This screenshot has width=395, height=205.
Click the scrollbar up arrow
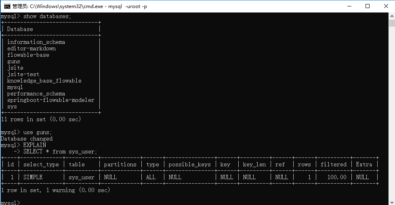[392, 16]
